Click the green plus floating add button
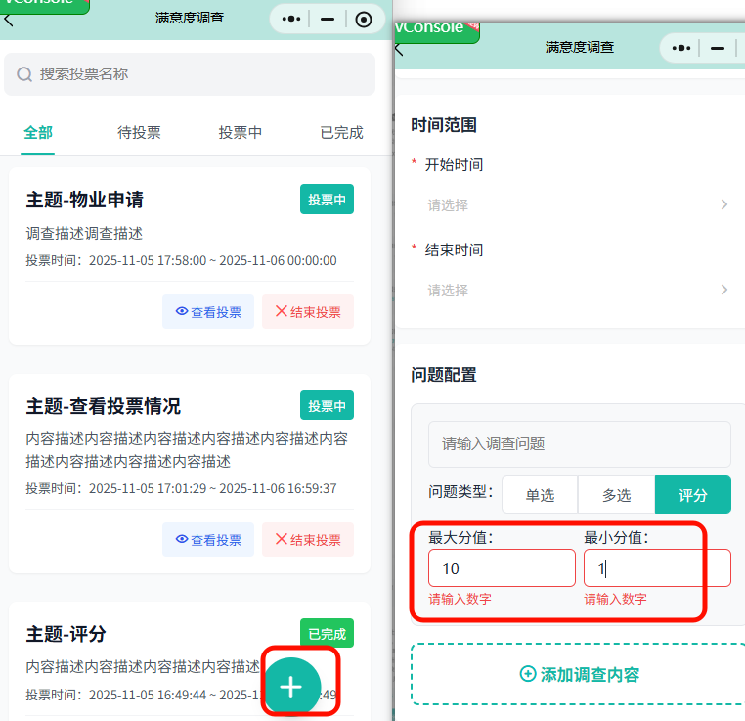 tap(291, 687)
